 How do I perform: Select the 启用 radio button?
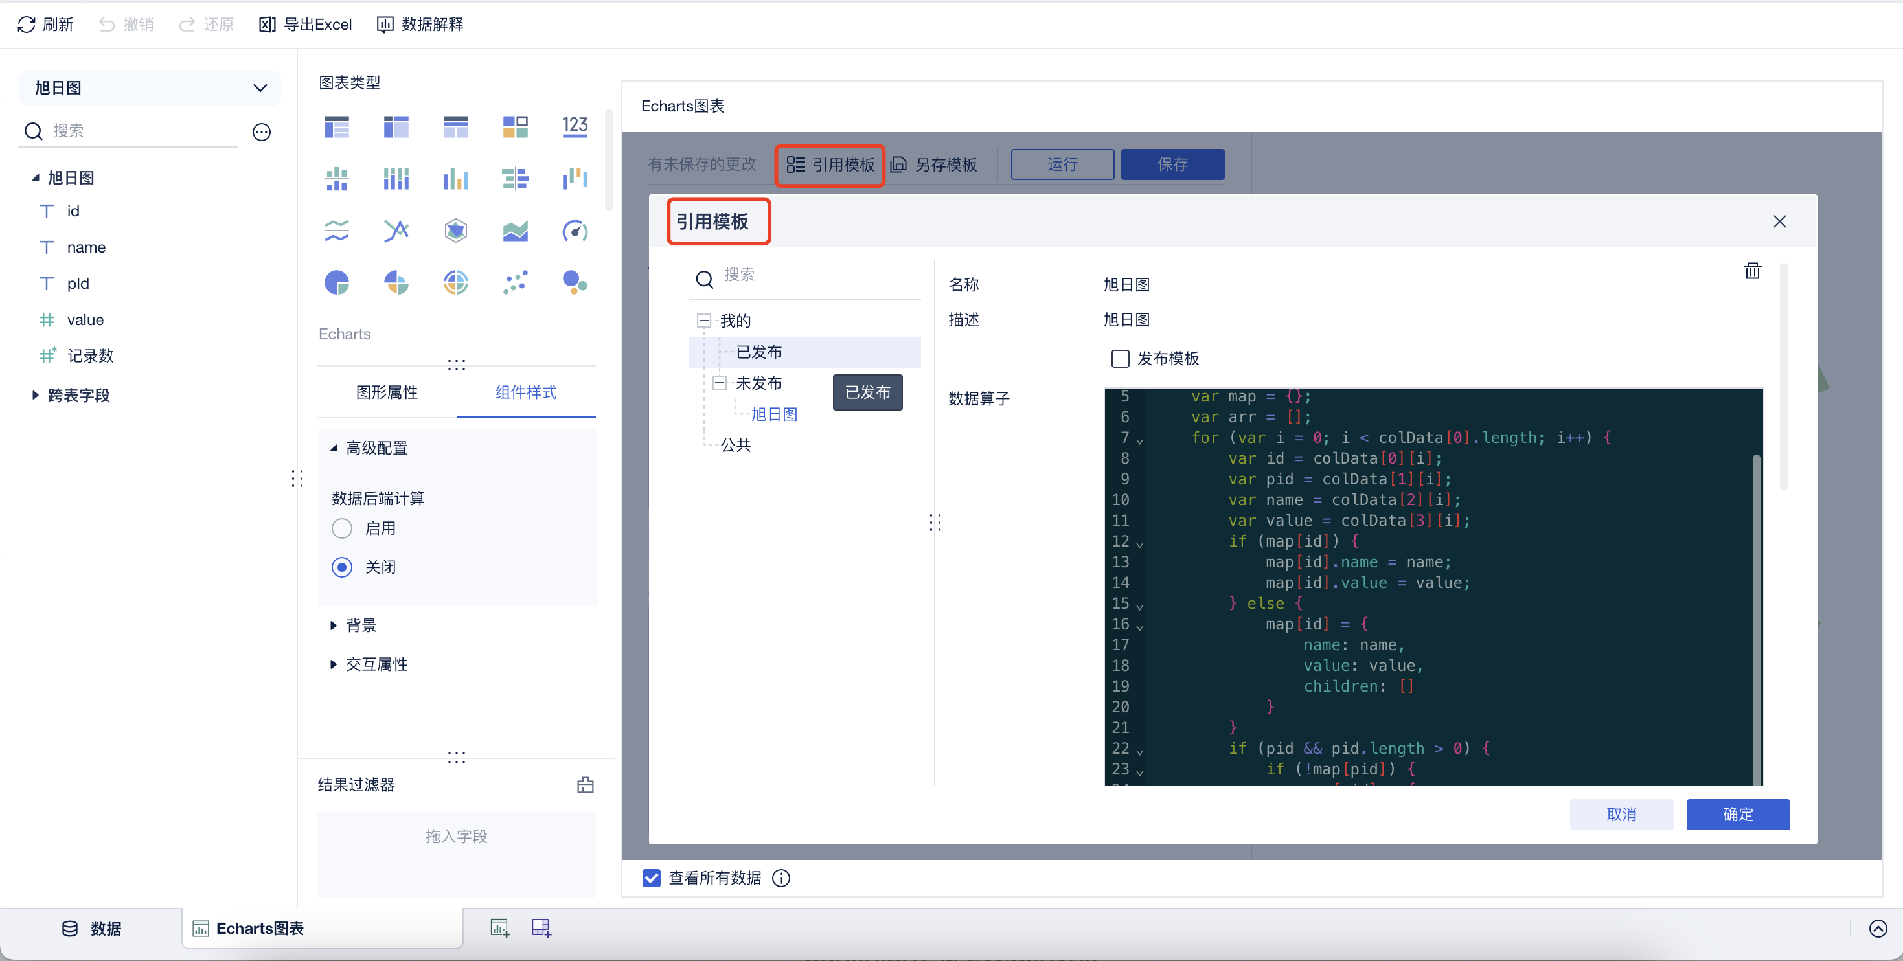[x=342, y=528]
